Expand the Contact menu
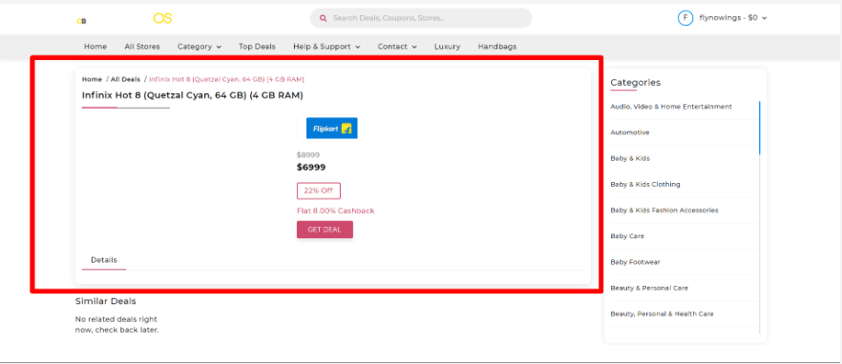Image resolution: width=842 pixels, height=364 pixels. click(x=397, y=47)
